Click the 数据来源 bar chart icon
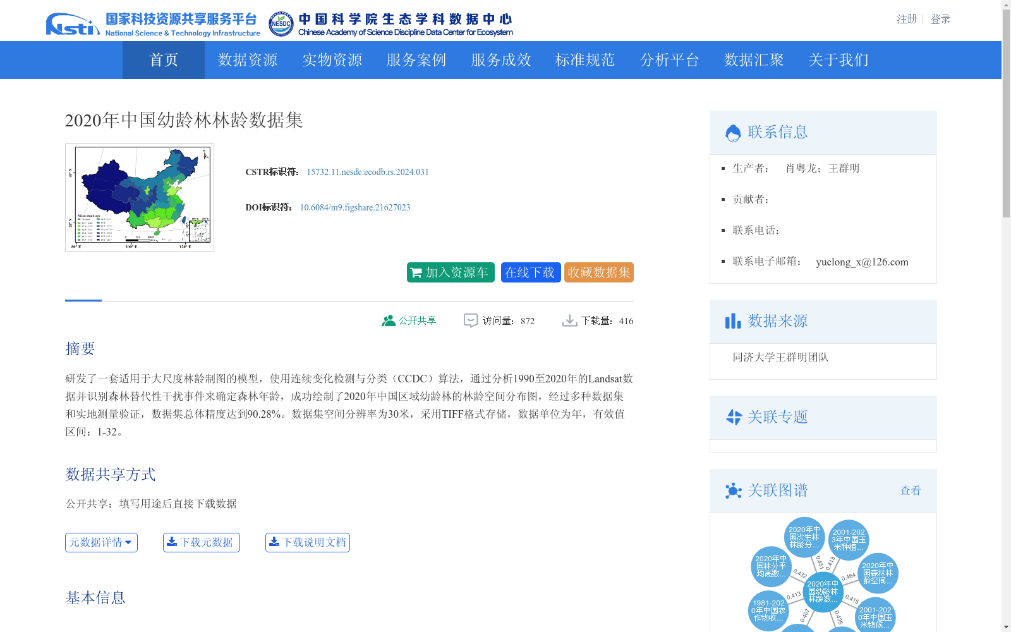Viewport: 1011px width, 632px height. point(733,321)
